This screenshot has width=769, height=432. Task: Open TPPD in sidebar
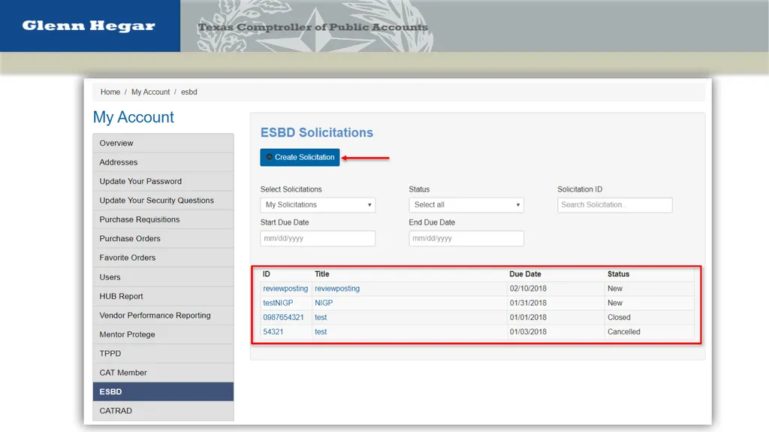click(163, 353)
